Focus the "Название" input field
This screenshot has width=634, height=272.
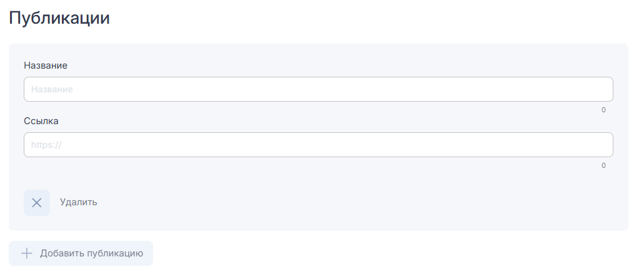318,89
